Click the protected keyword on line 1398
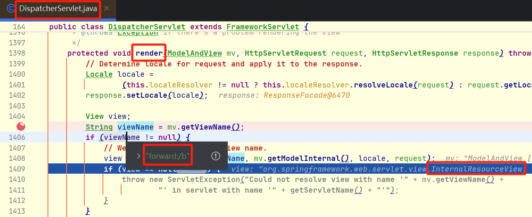Image resolution: width=532 pixels, height=217 pixels. tap(88, 53)
